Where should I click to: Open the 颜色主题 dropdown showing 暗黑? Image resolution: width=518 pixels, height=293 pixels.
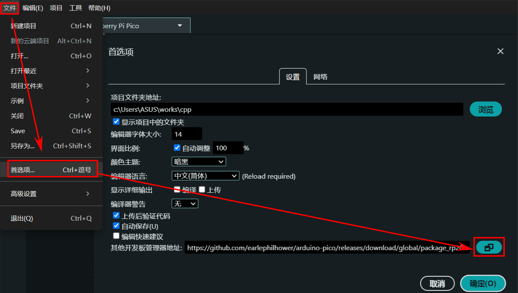(199, 161)
